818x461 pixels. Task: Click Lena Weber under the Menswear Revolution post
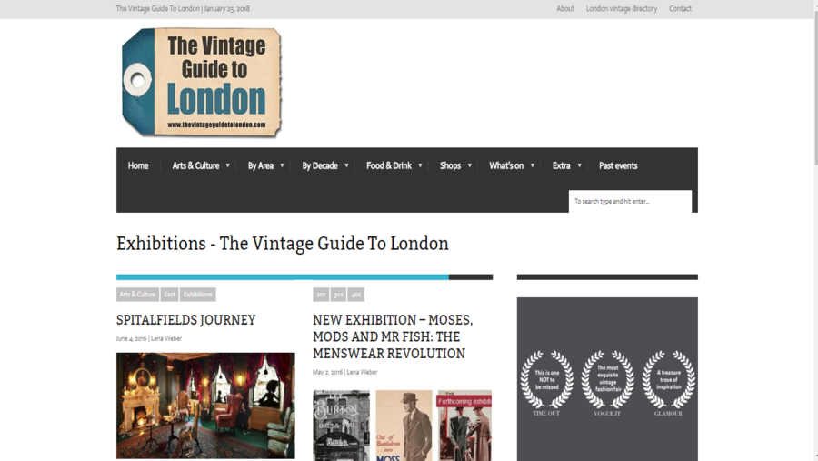(362, 372)
